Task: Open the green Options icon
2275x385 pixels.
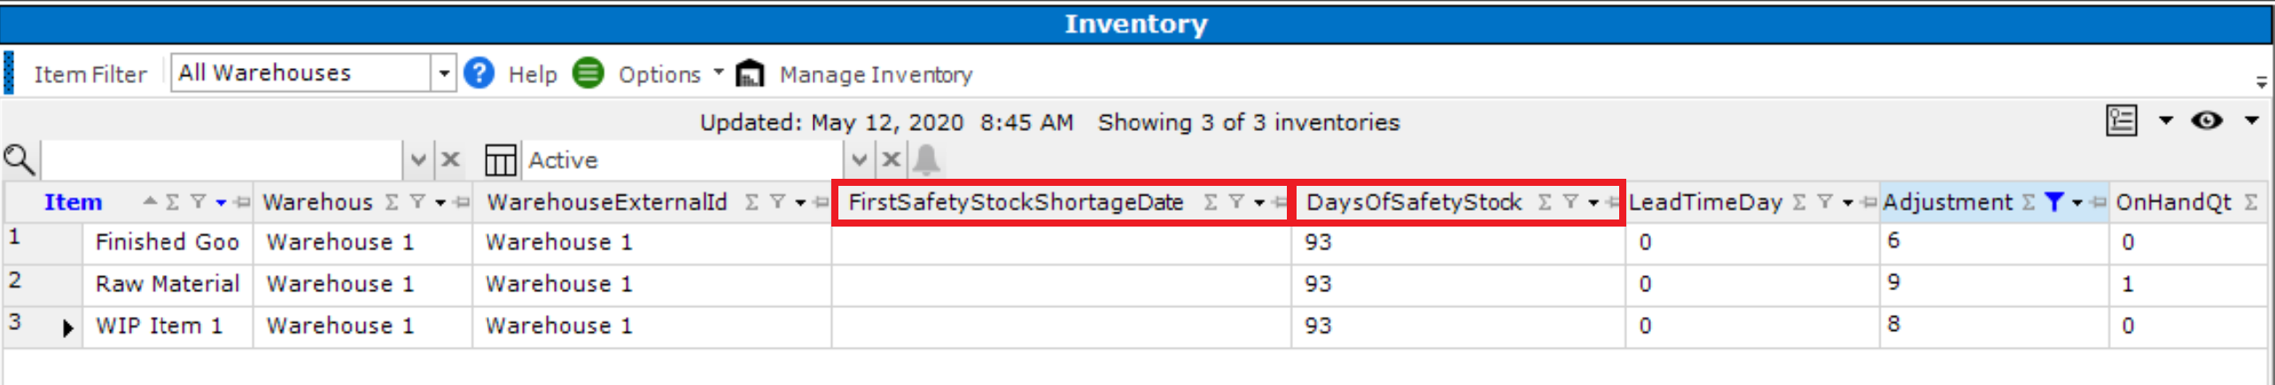Action: (x=588, y=73)
